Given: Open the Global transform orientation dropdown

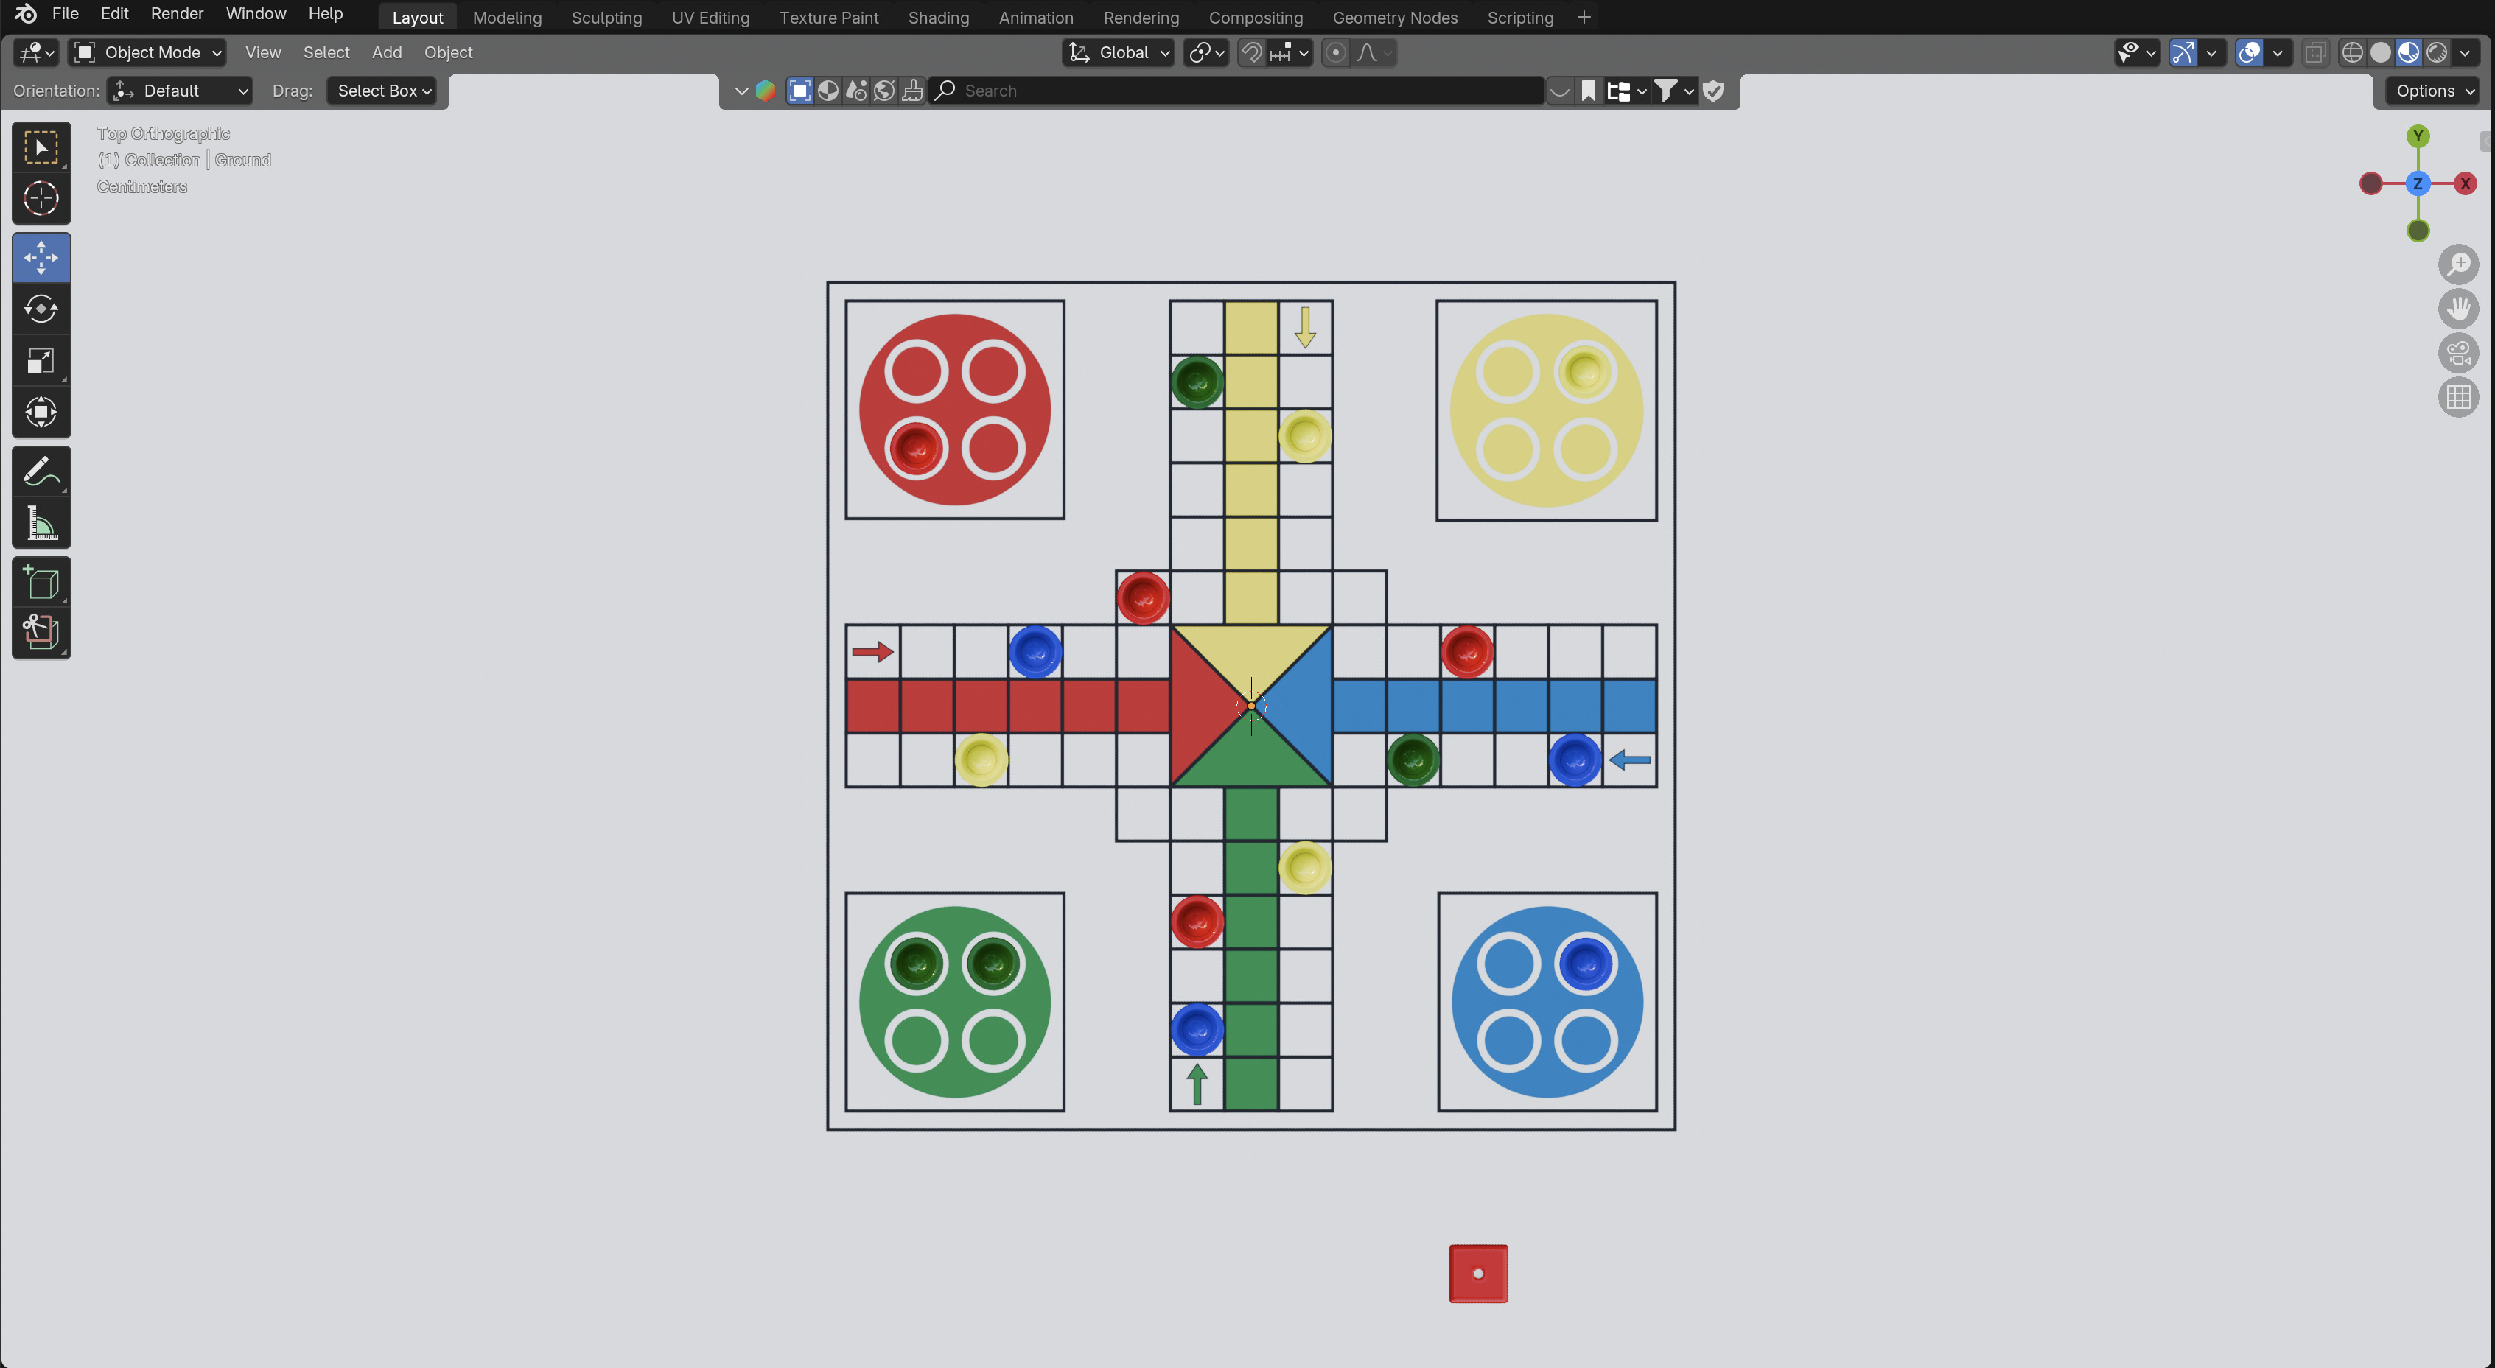Looking at the screenshot, I should click(1119, 52).
